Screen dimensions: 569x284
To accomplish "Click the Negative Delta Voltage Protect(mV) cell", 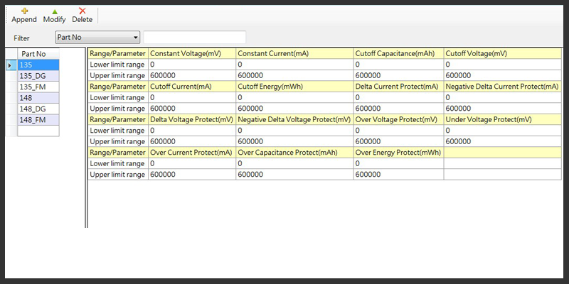I will pyautogui.click(x=294, y=119).
